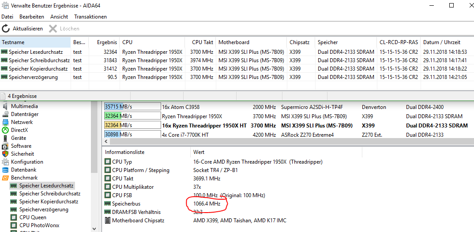Click the 37x CPU Multiplikator value

point(197,187)
